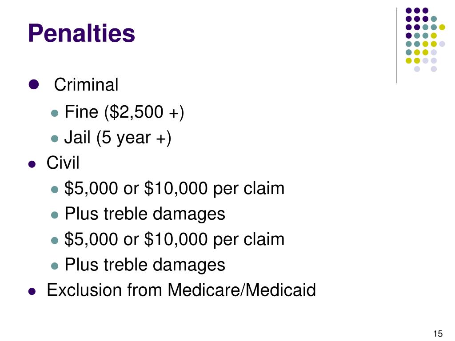This screenshot has width=455, height=341.
Task: Select first $5,000 or $10,000 per claim line
Action: click(174, 188)
